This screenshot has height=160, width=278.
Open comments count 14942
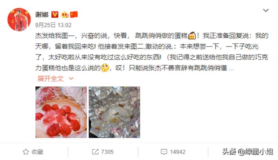pos(178,152)
